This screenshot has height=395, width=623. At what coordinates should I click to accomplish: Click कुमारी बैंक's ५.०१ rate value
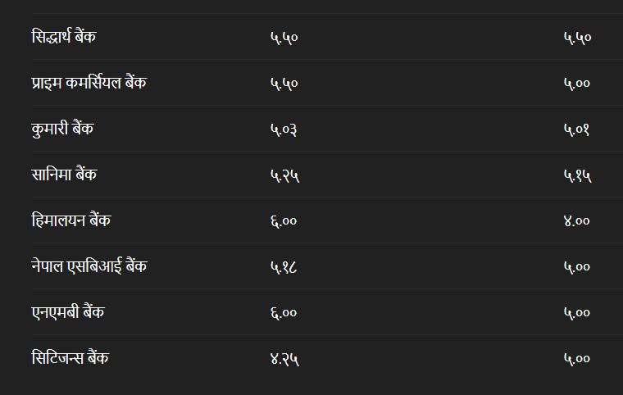point(577,129)
